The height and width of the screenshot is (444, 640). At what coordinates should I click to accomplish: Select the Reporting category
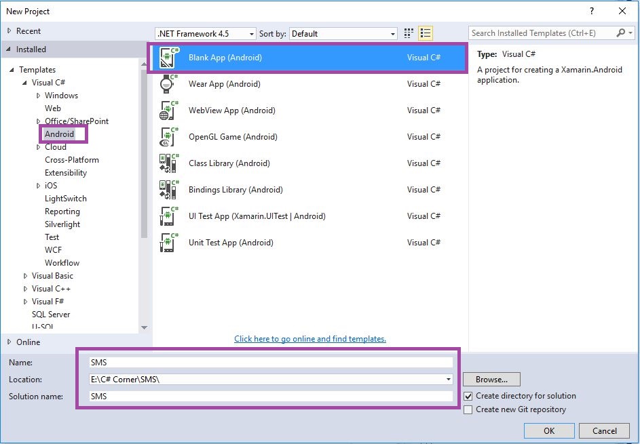[x=62, y=211]
